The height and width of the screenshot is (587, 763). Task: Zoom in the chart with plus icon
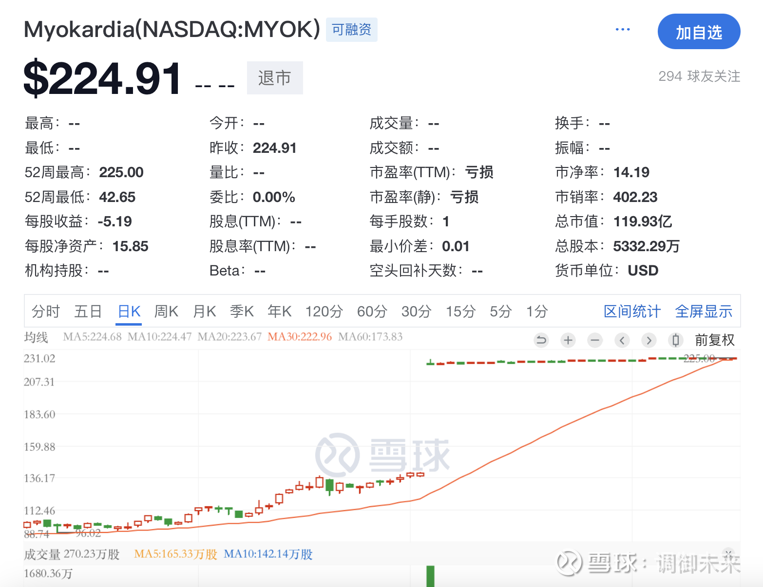pyautogui.click(x=568, y=340)
